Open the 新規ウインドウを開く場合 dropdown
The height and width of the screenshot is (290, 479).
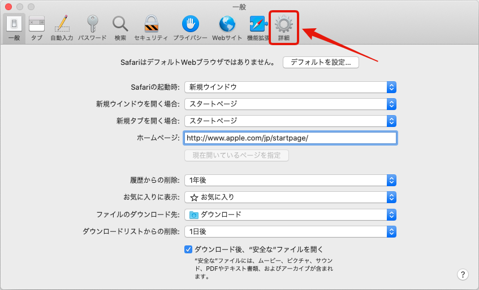(290, 104)
